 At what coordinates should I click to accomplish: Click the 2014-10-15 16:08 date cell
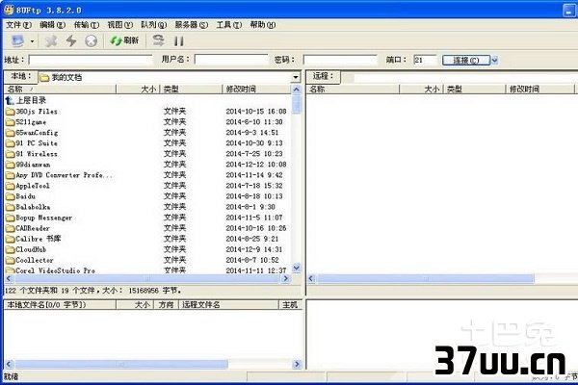tap(256, 112)
